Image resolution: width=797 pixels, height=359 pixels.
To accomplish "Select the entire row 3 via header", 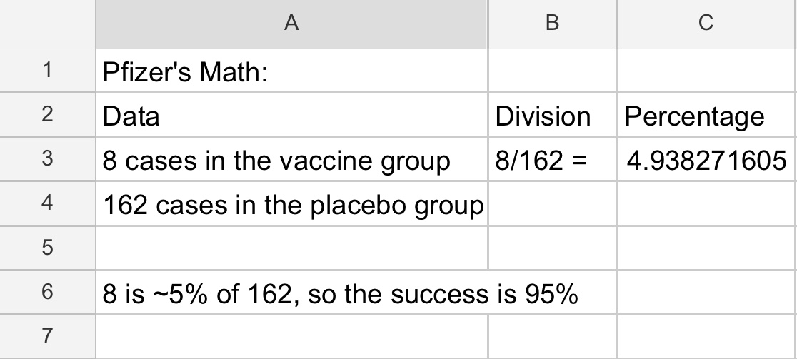I will (x=47, y=160).
